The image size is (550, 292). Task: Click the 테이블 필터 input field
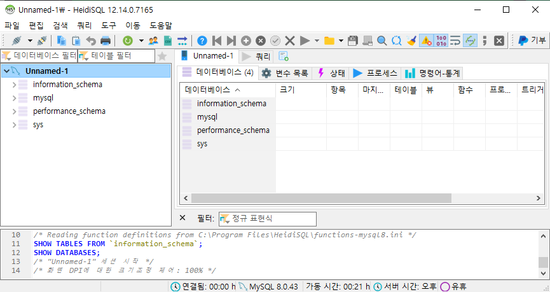(x=116, y=56)
